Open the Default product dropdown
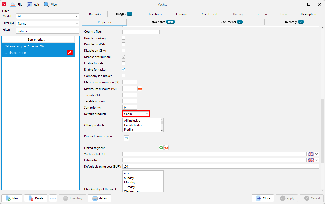Viewport: 325px width, 204px height. 136,114
